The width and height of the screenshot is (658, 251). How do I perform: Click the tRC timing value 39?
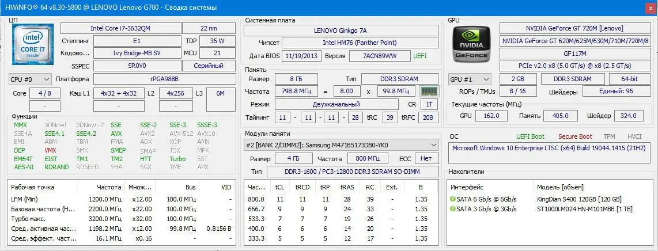pyautogui.click(x=390, y=117)
